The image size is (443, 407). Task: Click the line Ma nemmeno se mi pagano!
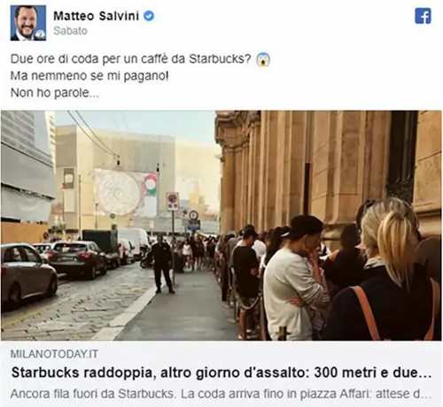point(89,76)
